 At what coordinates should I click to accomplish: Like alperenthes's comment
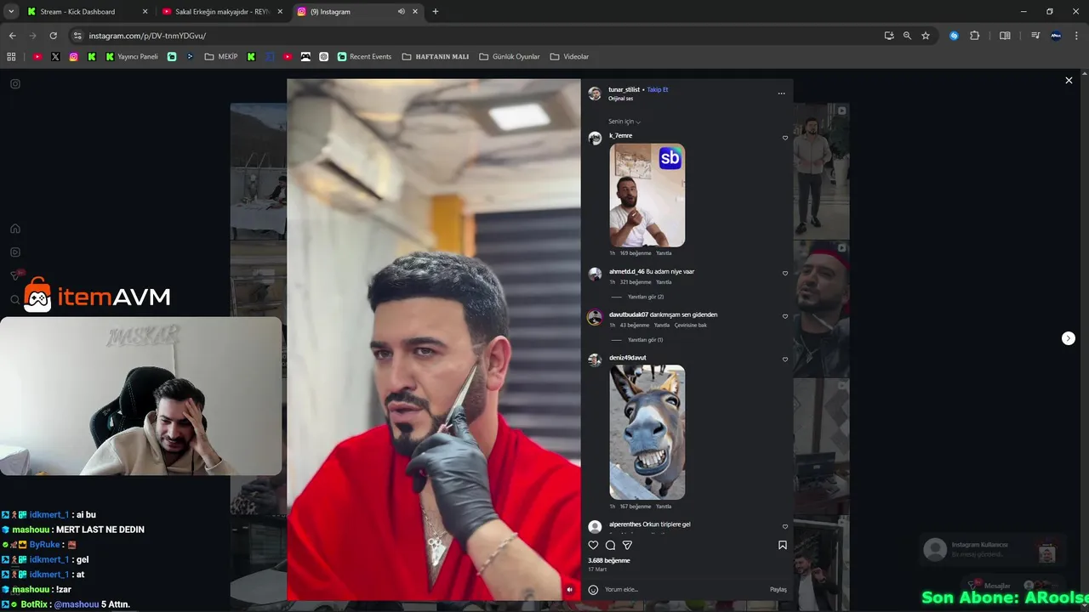click(x=784, y=526)
